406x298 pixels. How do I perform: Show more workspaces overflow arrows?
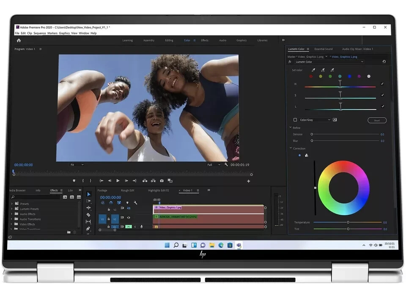click(283, 40)
